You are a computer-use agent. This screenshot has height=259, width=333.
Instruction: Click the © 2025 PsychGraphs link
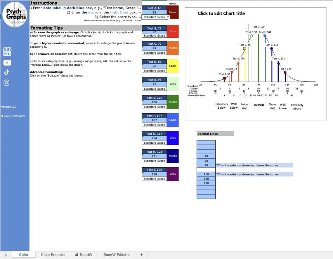pyautogui.click(x=13, y=116)
